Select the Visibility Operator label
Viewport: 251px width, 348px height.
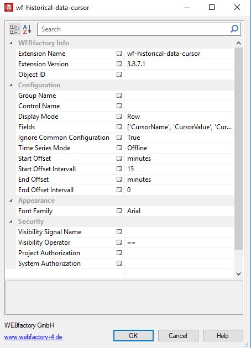coord(44,242)
